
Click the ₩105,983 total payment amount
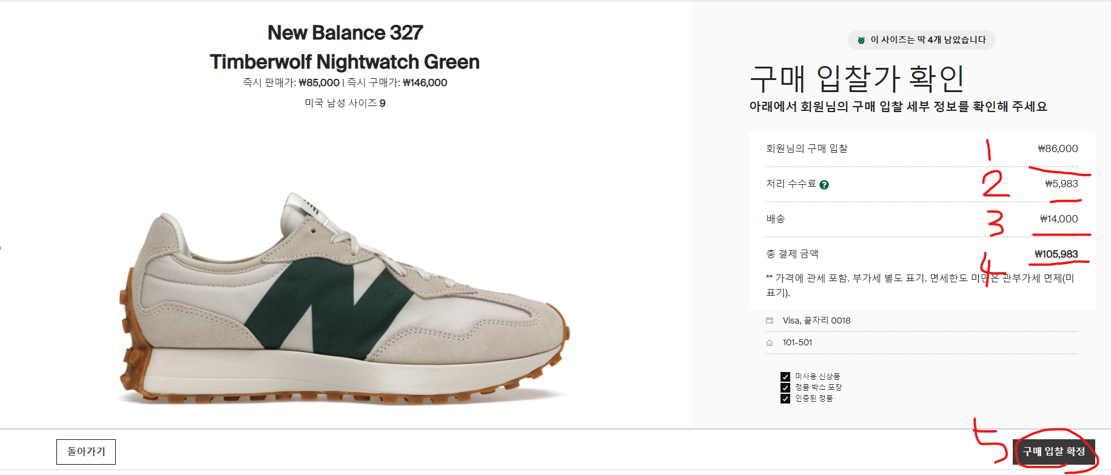pyautogui.click(x=1056, y=254)
